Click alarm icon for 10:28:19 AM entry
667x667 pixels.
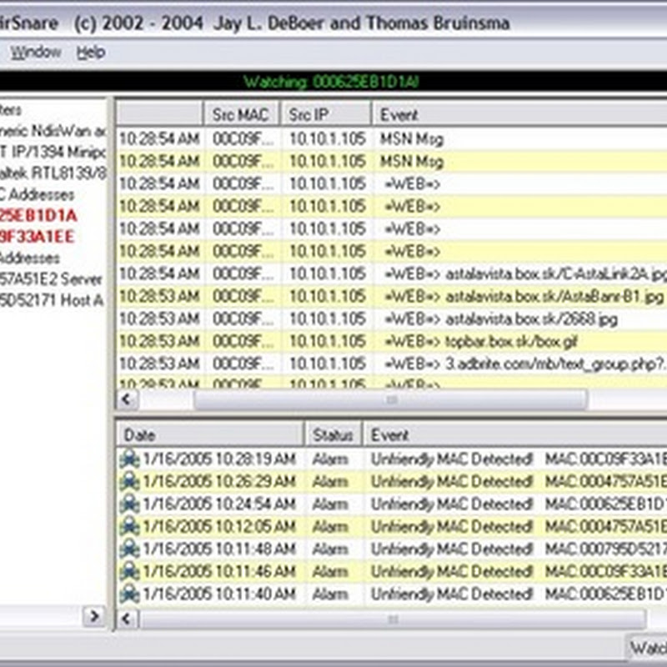[x=129, y=459]
